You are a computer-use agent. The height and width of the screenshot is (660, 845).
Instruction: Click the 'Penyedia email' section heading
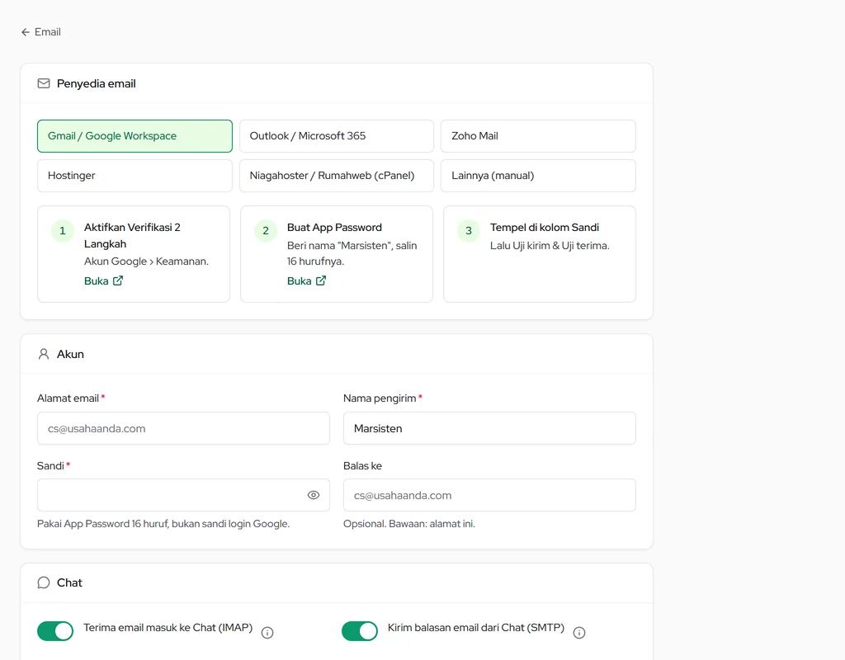(x=97, y=83)
